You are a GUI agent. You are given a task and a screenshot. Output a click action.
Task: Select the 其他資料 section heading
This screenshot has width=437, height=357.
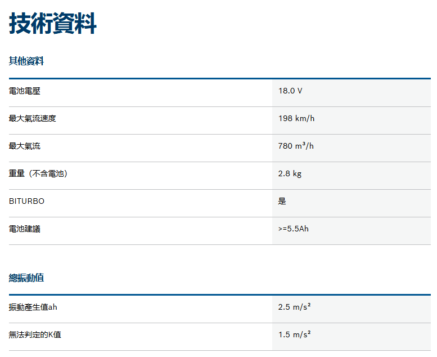click(x=26, y=61)
